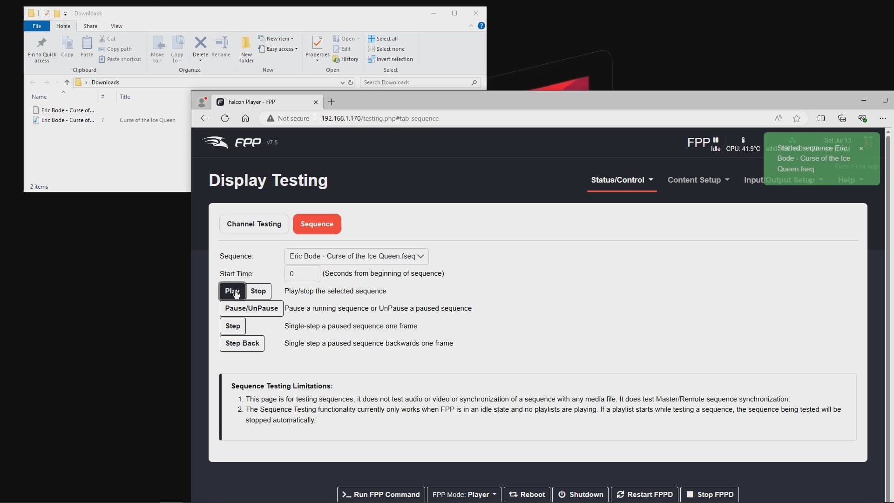Click the Explorer Help question mark icon
This screenshot has width=894, height=503.
[481, 26]
